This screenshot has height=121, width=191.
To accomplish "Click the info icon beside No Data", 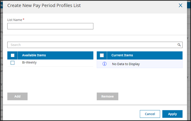I will click(x=104, y=64).
